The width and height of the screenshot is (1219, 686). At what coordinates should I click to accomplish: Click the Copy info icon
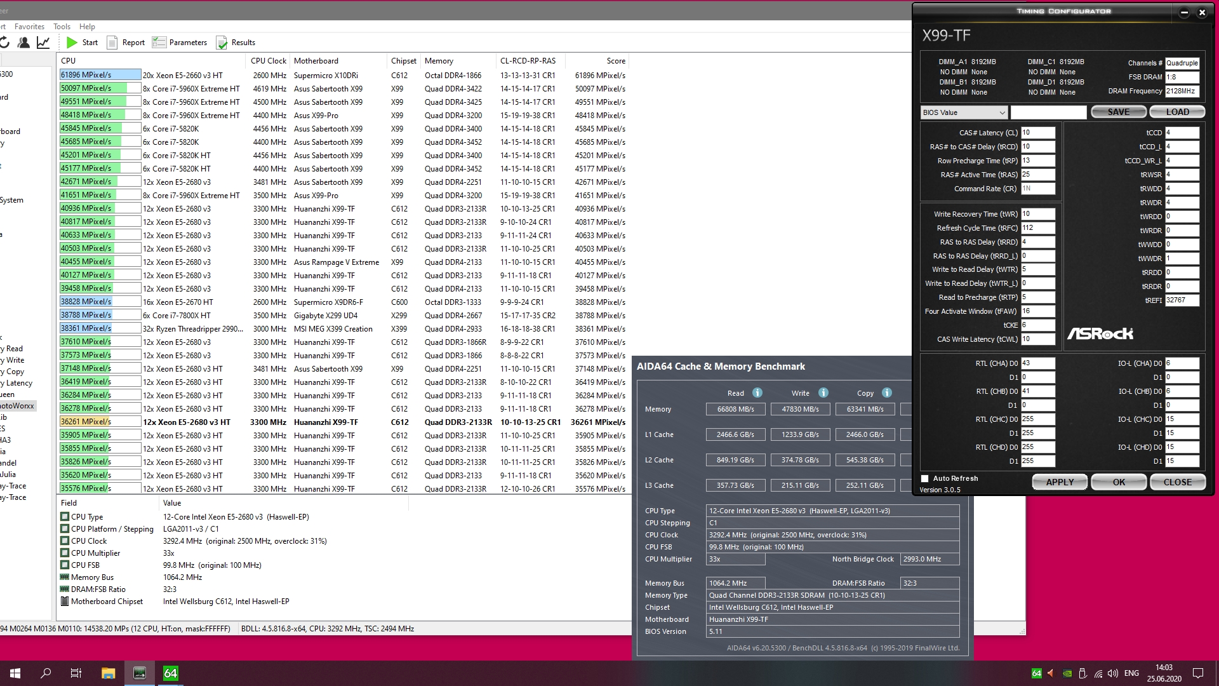(x=887, y=393)
